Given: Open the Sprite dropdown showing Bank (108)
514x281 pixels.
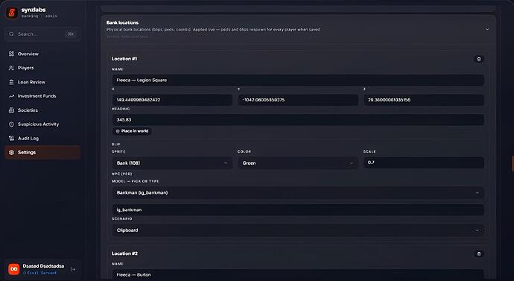Looking at the screenshot, I should tap(172, 163).
